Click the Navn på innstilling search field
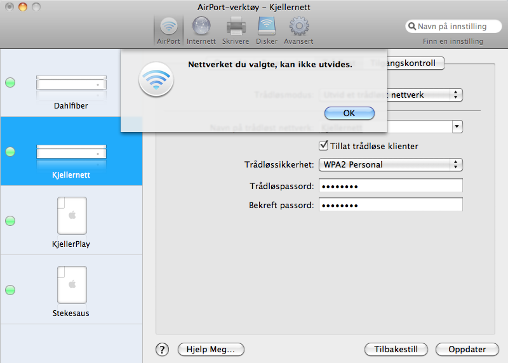 [453, 26]
